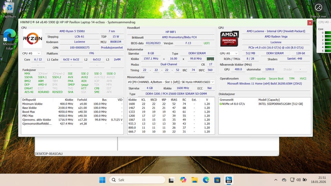The image size is (331, 186).
Task: Click the Produksjonsenhet button
Action: tap(112, 48)
